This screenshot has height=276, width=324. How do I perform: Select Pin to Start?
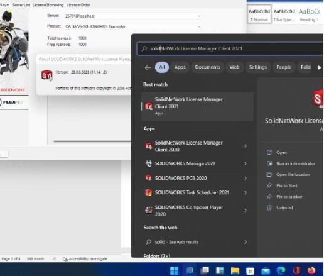pyautogui.click(x=286, y=185)
